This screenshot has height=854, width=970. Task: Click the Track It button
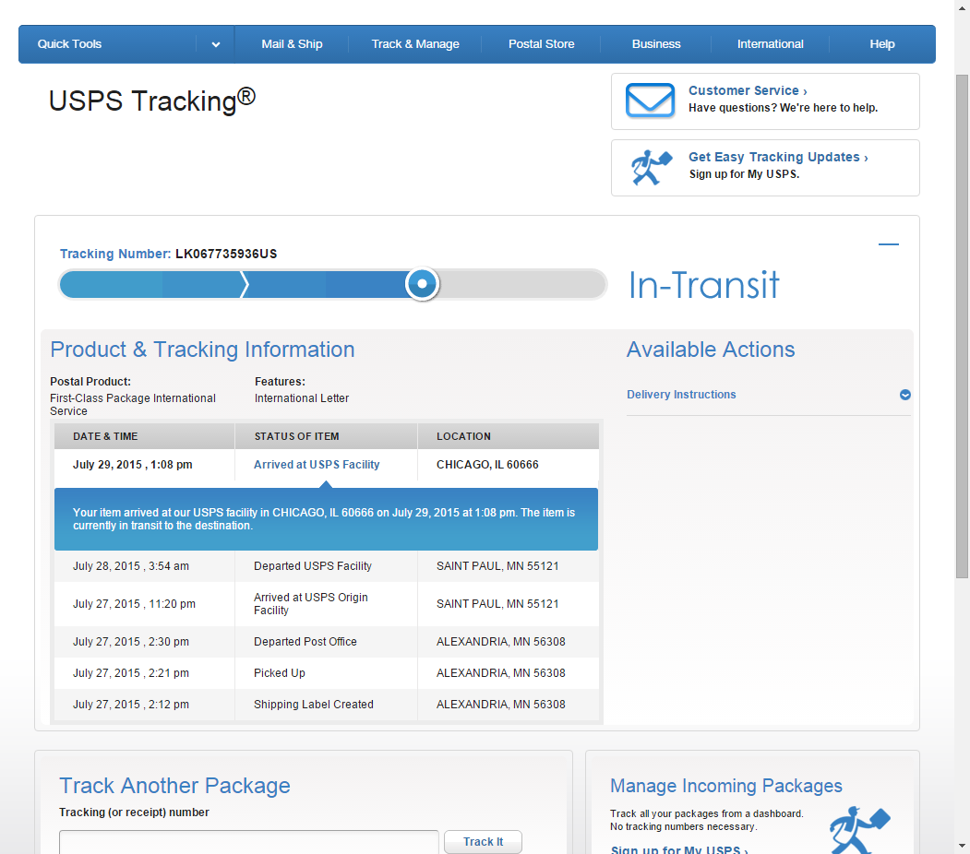coord(483,842)
